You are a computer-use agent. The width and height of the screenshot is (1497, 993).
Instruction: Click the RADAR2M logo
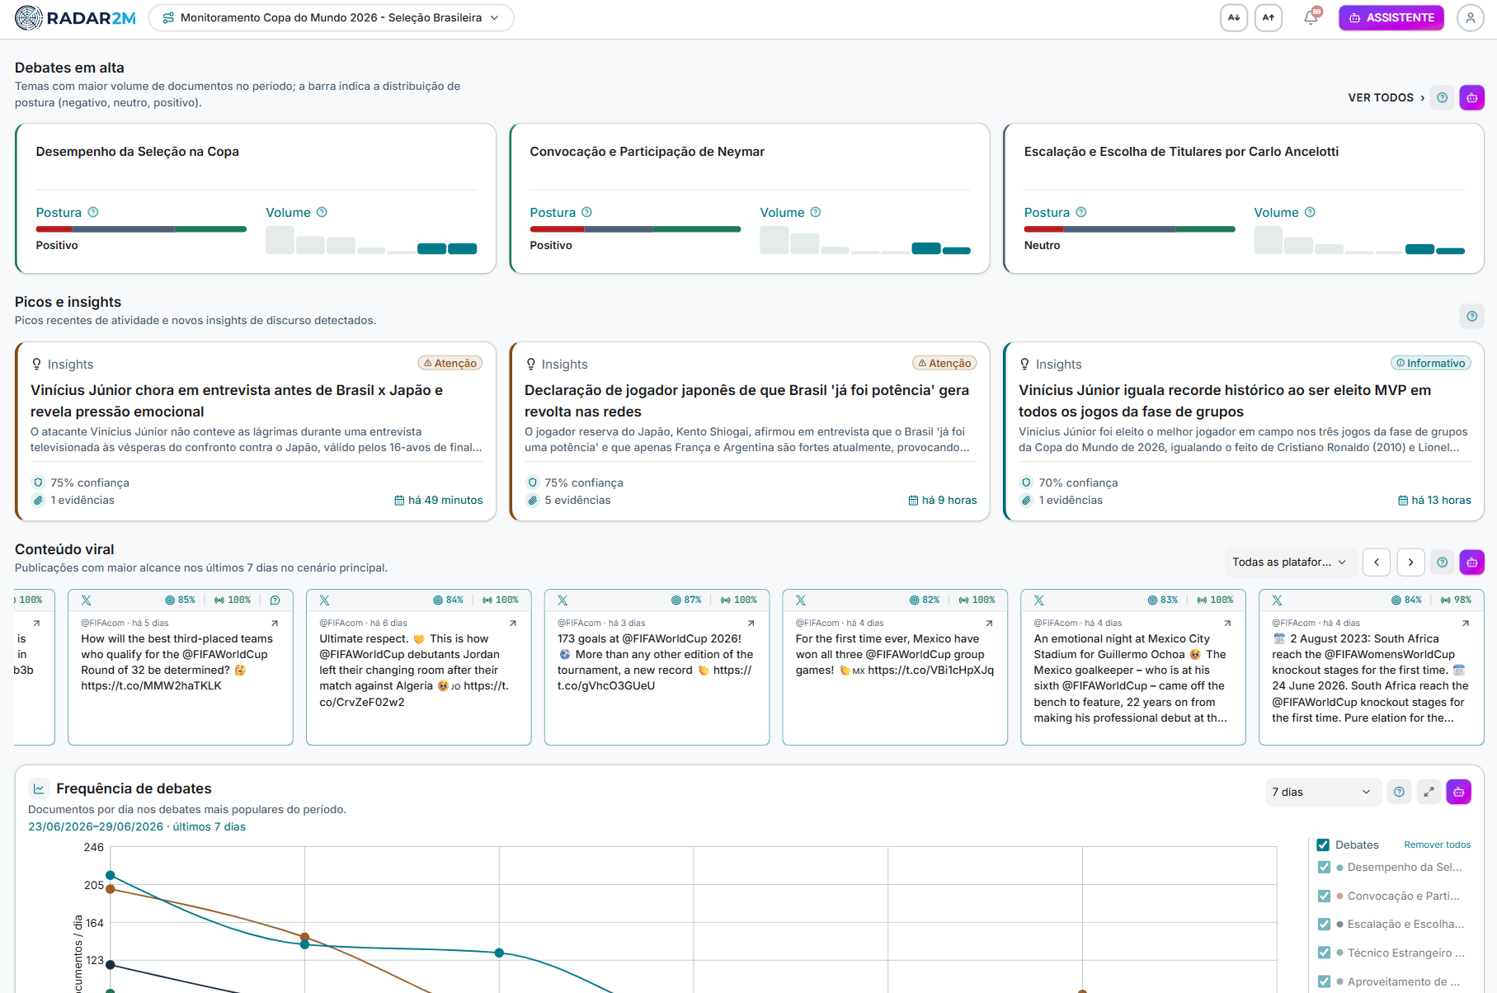tap(75, 17)
